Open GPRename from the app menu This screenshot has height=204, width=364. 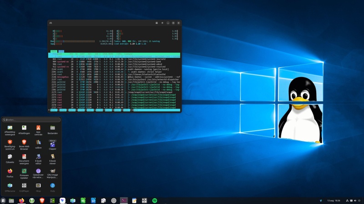click(10, 188)
